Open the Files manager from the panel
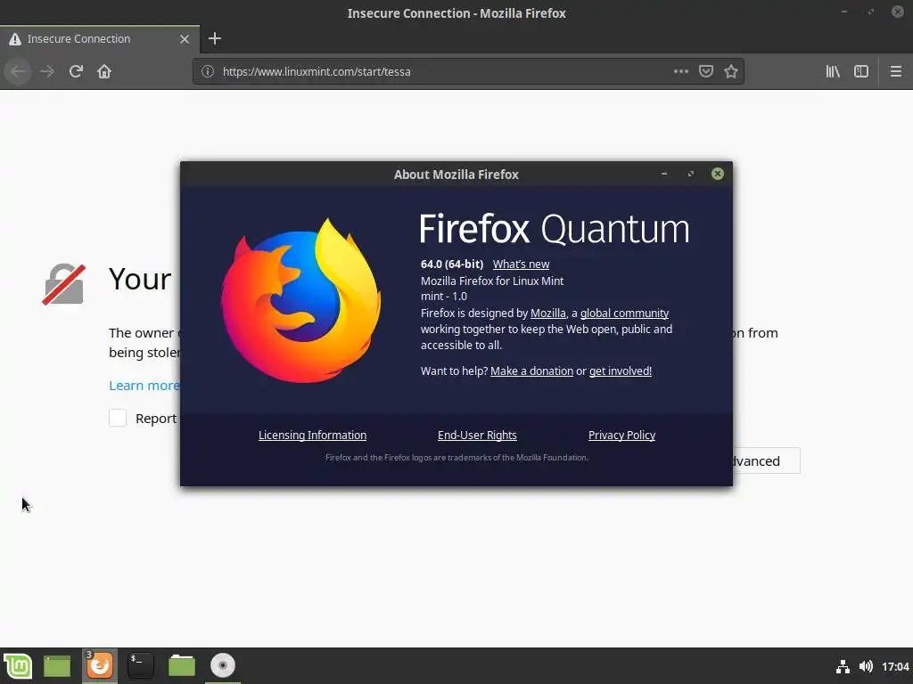The height and width of the screenshot is (684, 913). 182,666
